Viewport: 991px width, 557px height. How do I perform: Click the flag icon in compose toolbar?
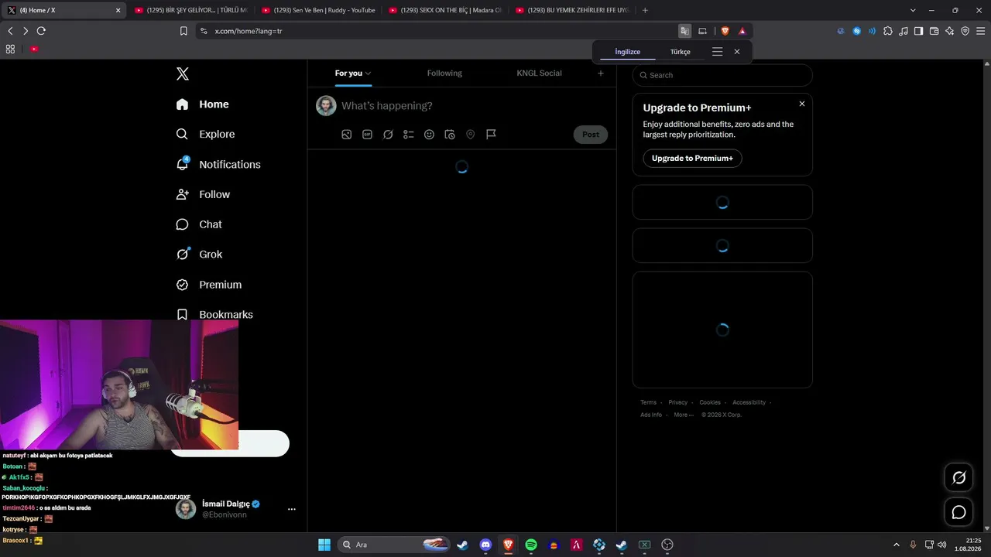point(491,135)
